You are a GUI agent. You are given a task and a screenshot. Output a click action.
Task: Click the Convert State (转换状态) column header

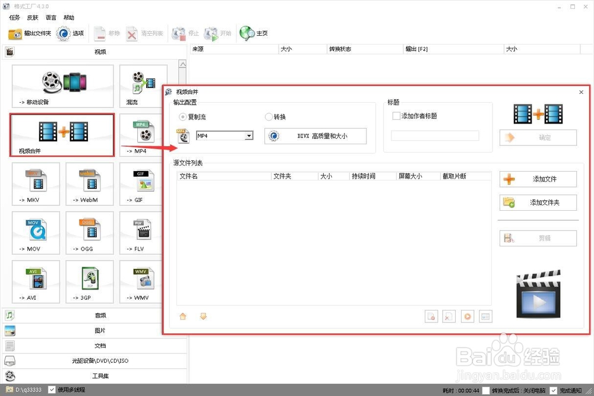click(365, 49)
